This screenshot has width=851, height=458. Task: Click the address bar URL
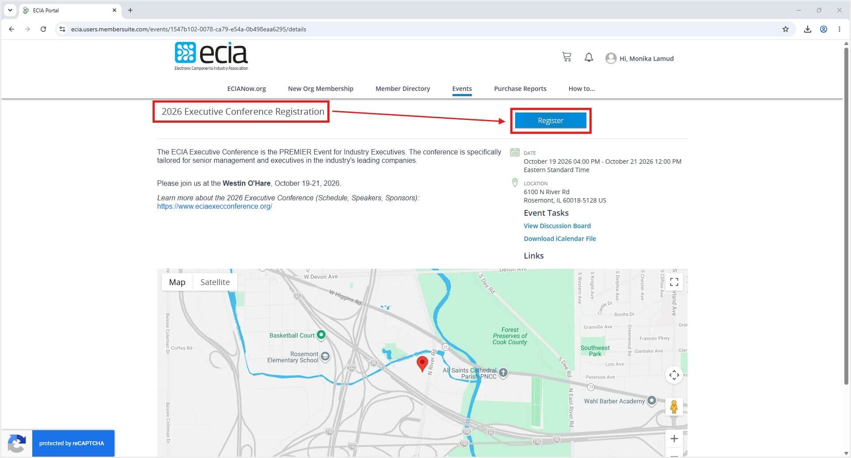click(189, 29)
